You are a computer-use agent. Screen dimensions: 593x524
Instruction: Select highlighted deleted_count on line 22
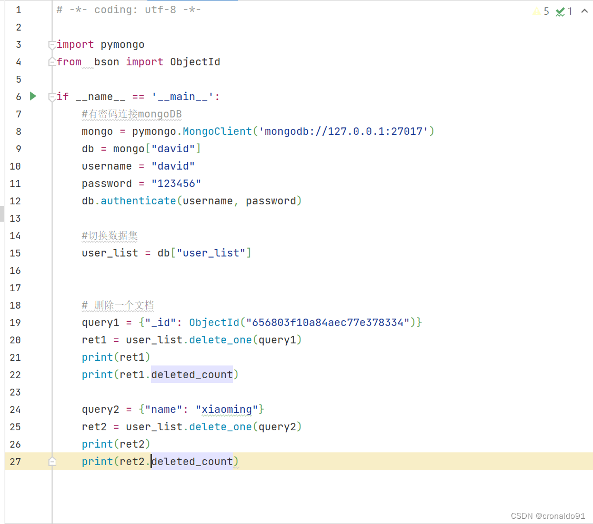[x=192, y=375]
